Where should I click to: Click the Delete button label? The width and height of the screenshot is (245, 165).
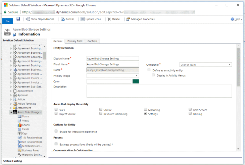click(x=116, y=19)
